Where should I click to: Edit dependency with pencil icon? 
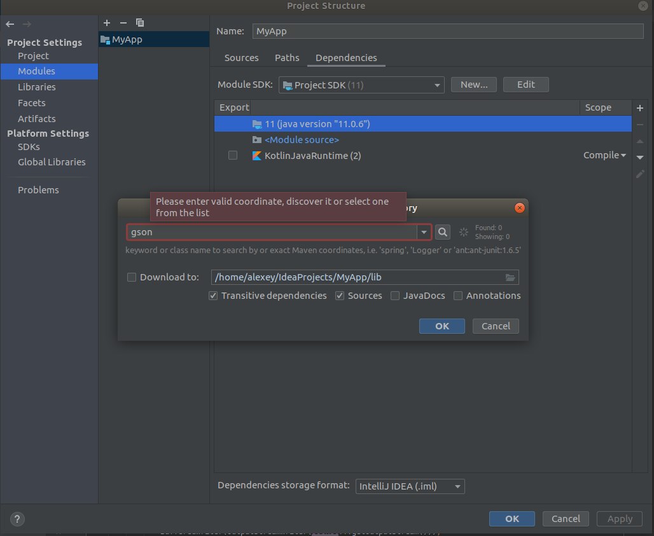coord(640,174)
